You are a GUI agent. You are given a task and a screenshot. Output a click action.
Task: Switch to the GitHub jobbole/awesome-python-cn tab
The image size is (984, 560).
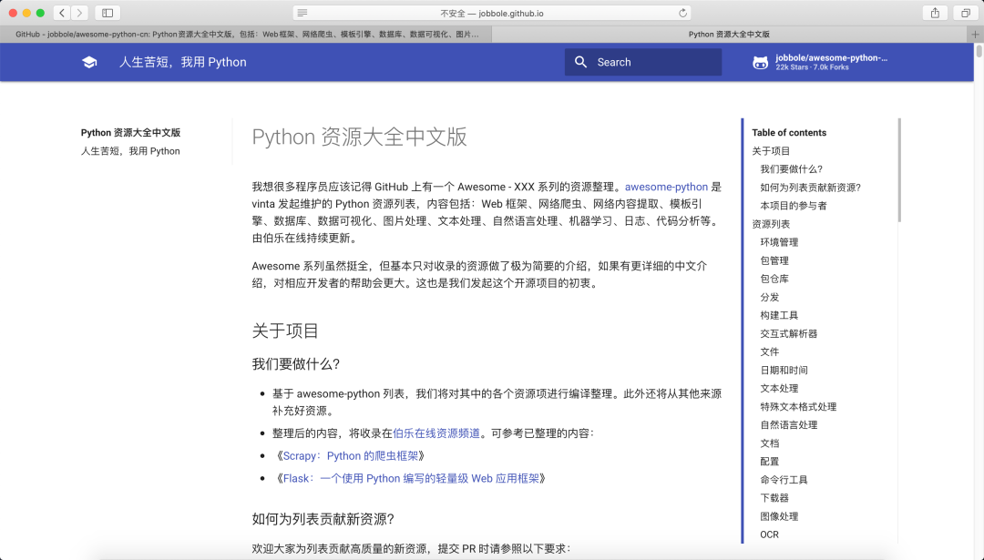246,35
